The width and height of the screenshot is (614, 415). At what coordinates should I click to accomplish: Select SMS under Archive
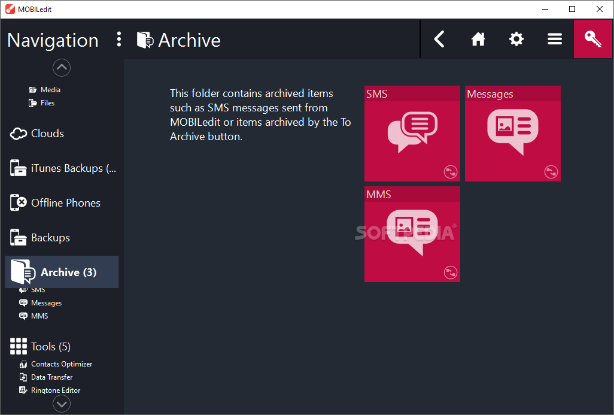tap(32, 290)
